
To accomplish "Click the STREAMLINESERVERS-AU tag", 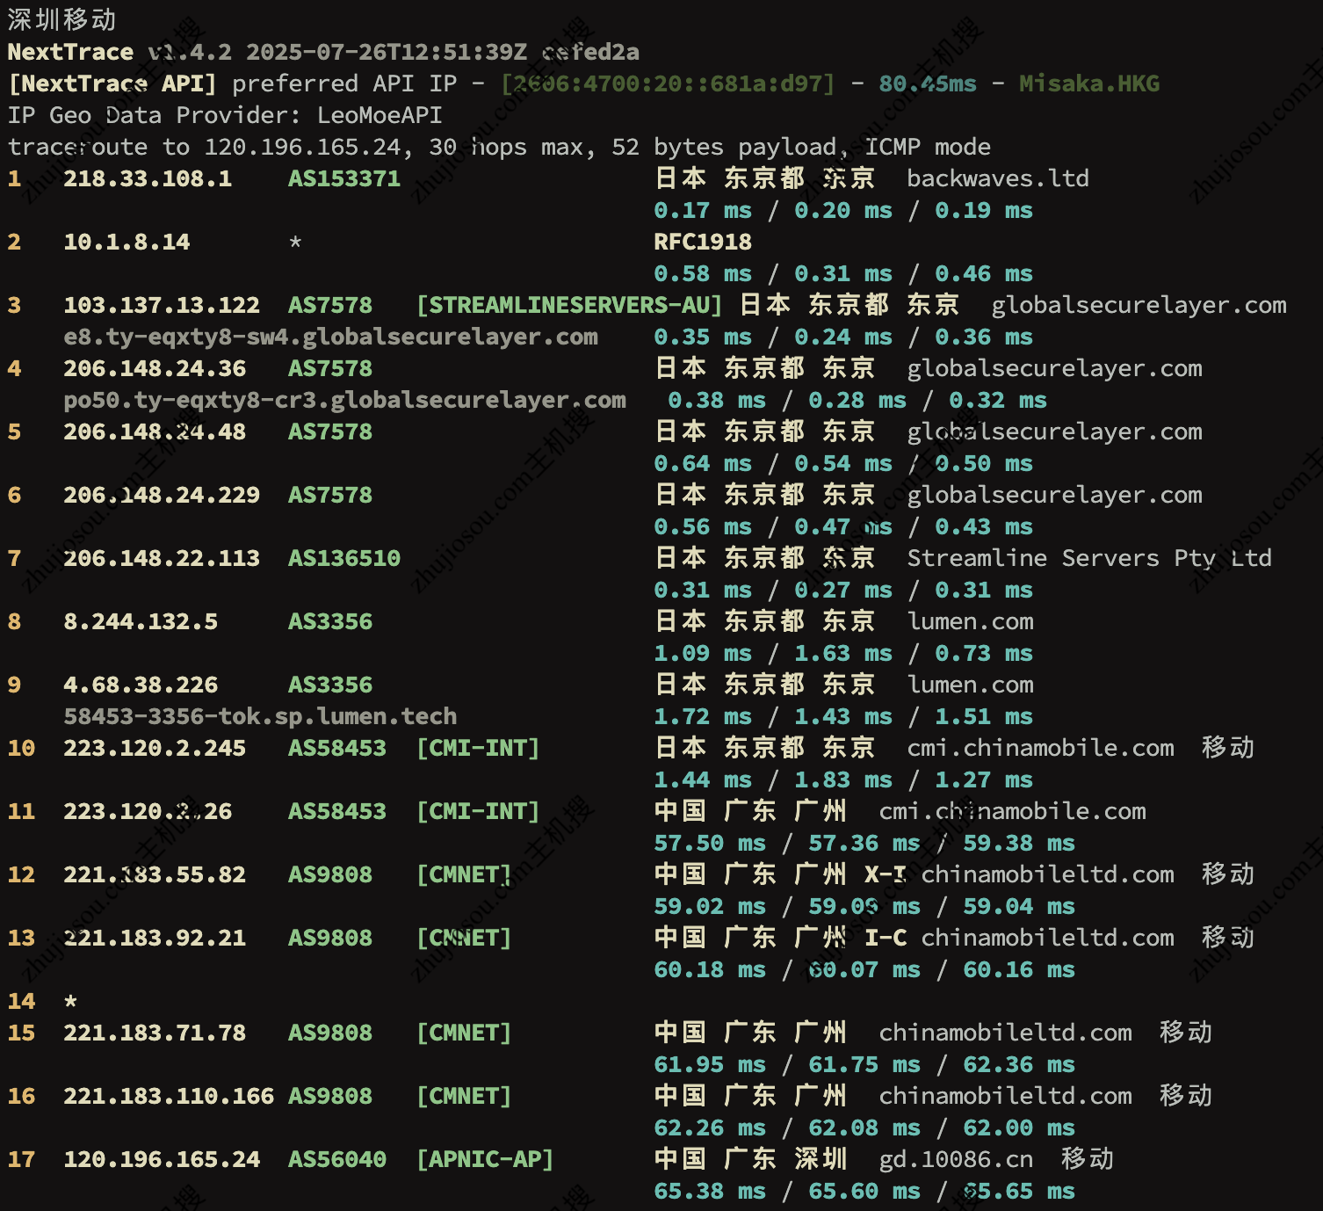I will click(x=568, y=305).
